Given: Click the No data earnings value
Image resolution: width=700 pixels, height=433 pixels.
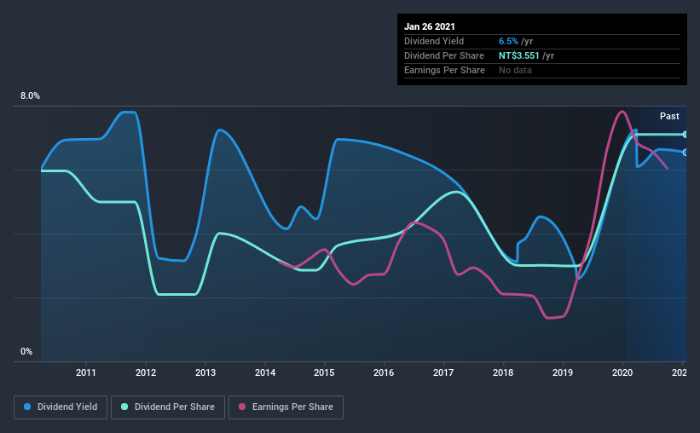Looking at the screenshot, I should 515,70.
